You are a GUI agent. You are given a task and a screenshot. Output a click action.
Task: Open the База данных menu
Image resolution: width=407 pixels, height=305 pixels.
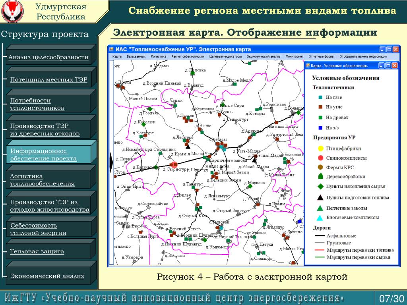point(136,56)
